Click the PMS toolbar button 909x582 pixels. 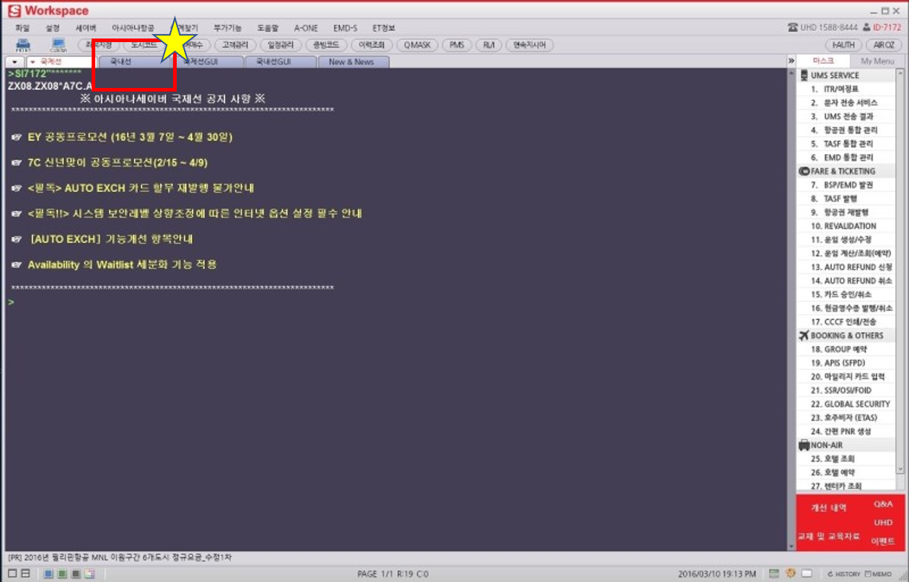coord(457,45)
